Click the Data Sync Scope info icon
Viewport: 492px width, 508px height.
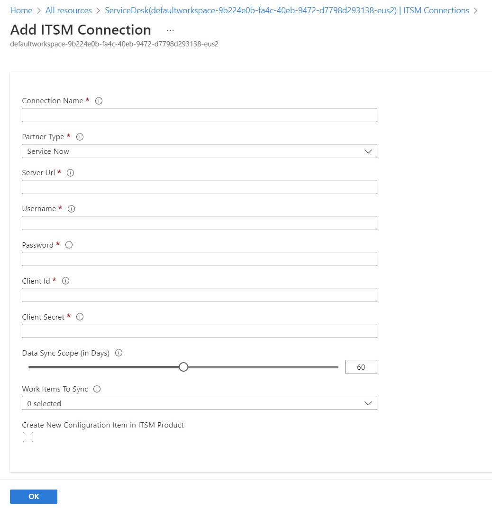coord(119,353)
